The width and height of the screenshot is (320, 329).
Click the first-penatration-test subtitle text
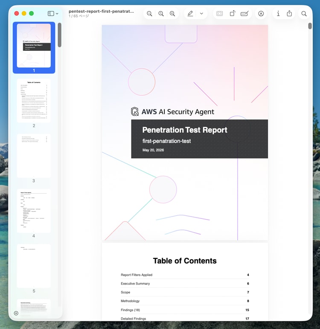[x=166, y=141]
